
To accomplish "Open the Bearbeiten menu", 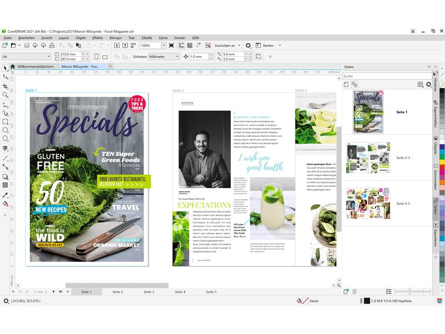I will [26, 38].
